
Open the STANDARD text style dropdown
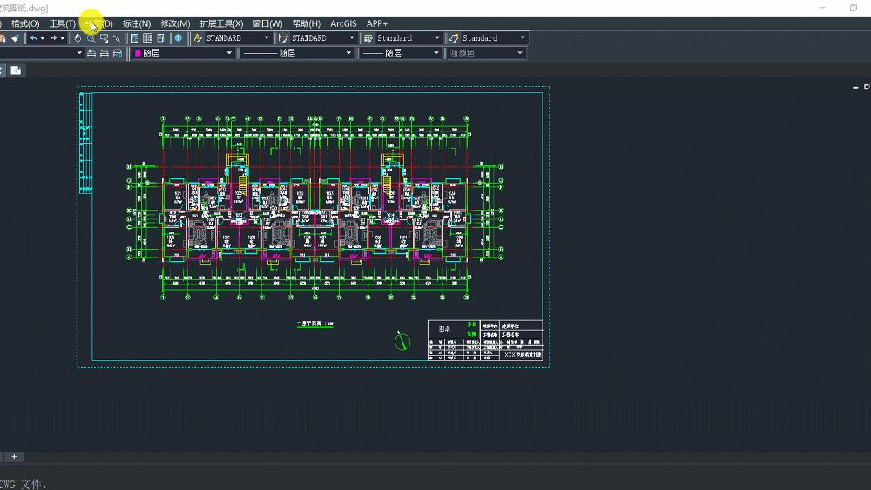coord(267,38)
